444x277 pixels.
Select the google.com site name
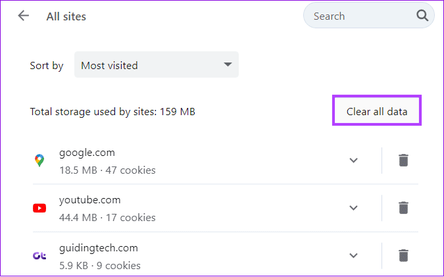[87, 153]
